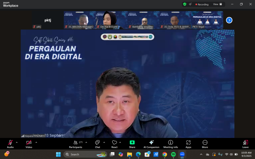Expand the video options arrow

[x=35, y=142]
